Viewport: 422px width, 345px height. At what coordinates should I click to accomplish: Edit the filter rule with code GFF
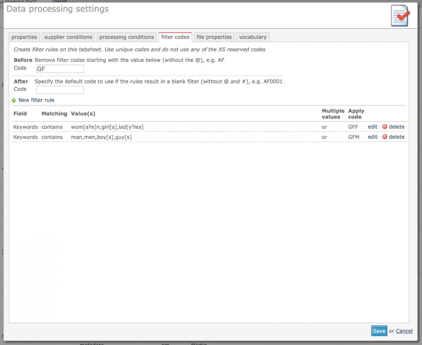[x=372, y=127]
